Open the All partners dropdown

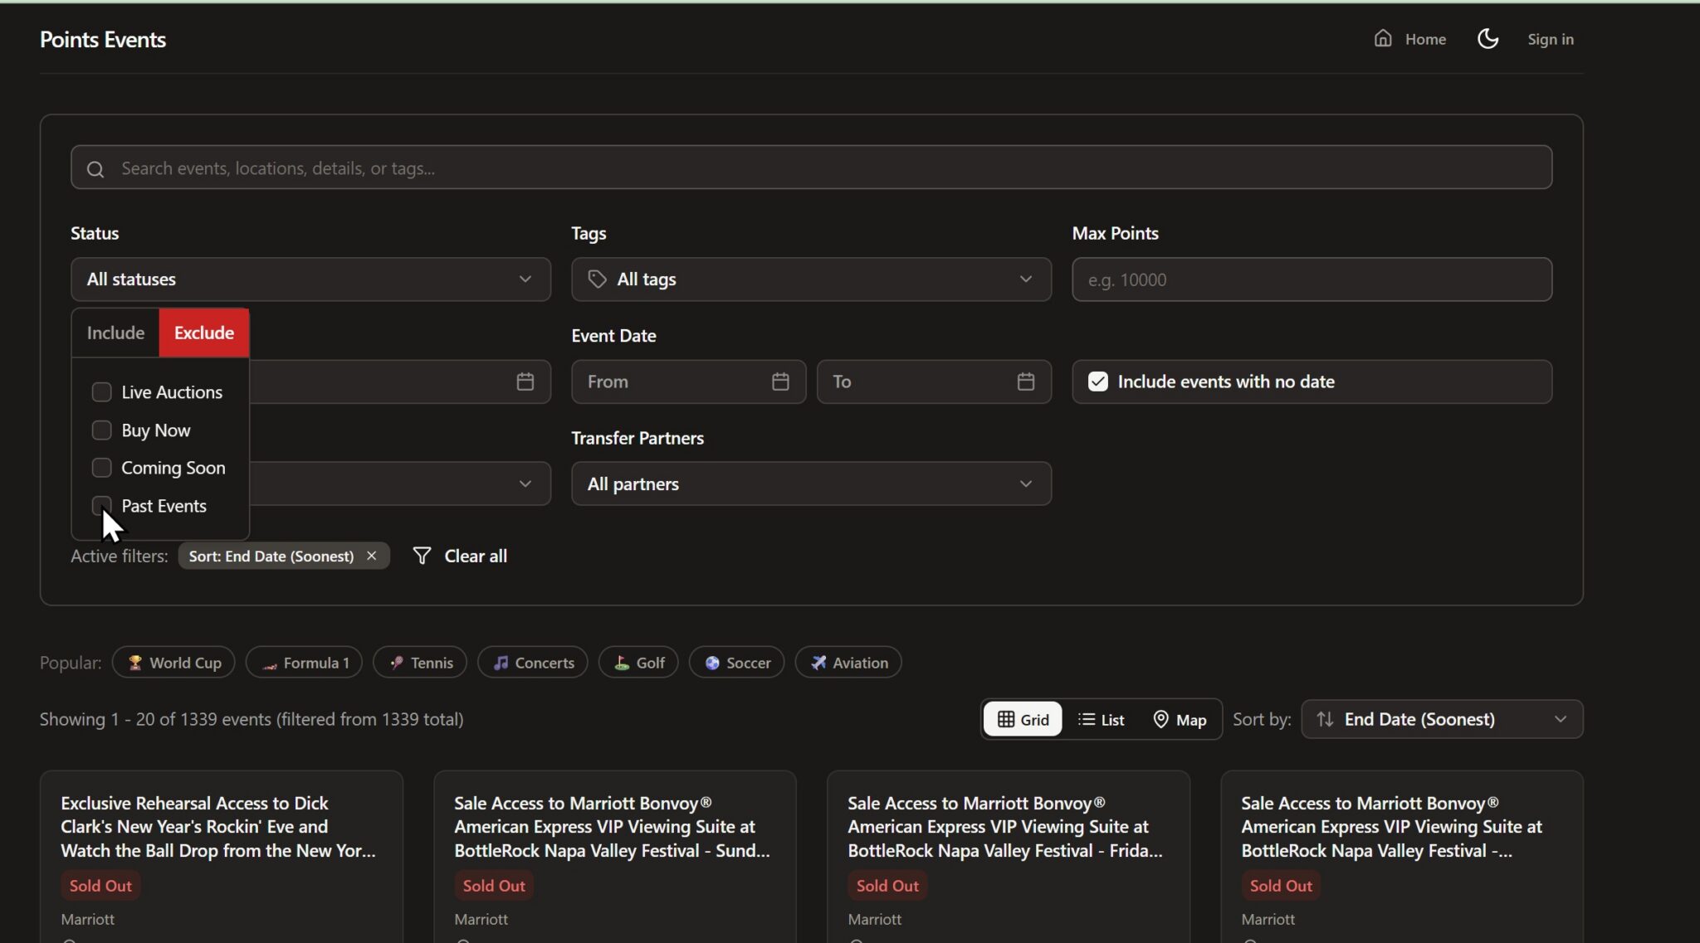pos(811,484)
